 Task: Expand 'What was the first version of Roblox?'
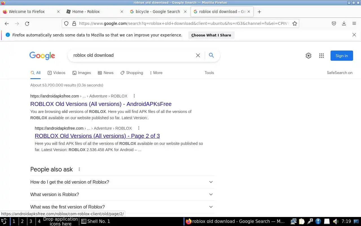[x=122, y=207]
